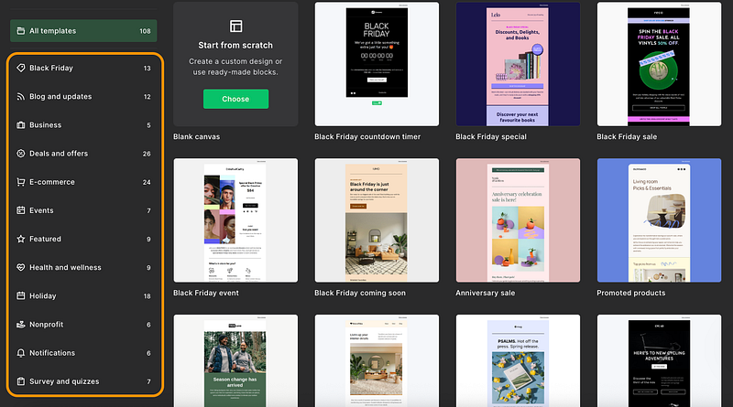Image resolution: width=733 pixels, height=407 pixels.
Task: Click the Black Friday special caption
Action: (491, 137)
